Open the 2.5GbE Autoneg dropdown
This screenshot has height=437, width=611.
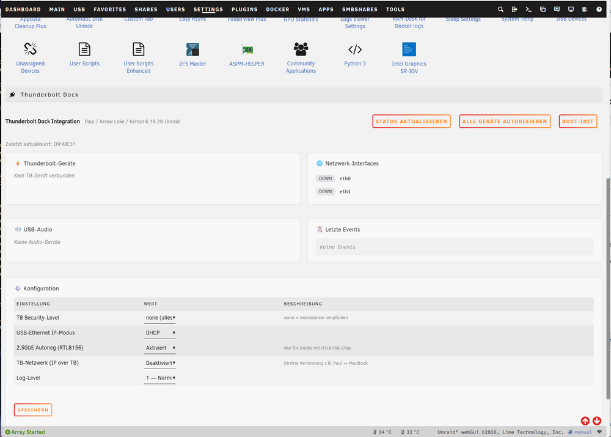(x=159, y=348)
